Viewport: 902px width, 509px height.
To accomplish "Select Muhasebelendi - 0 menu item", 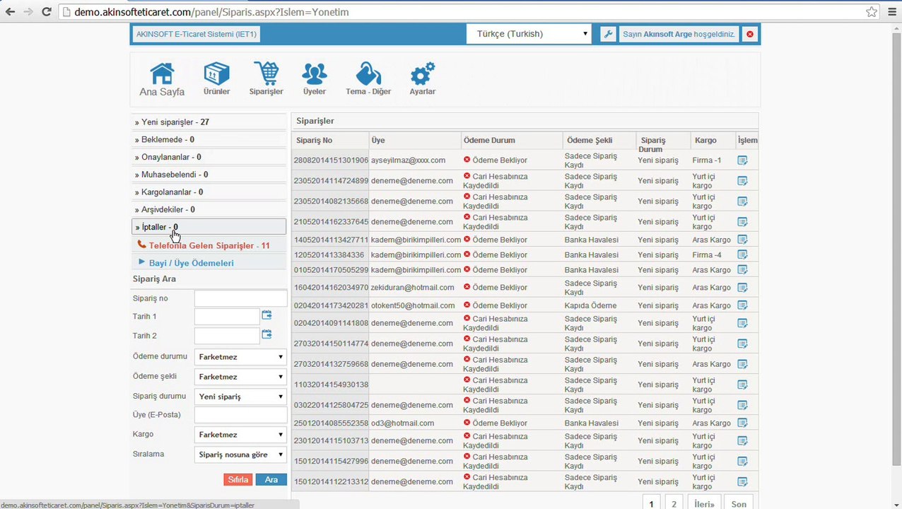I will click(x=209, y=175).
